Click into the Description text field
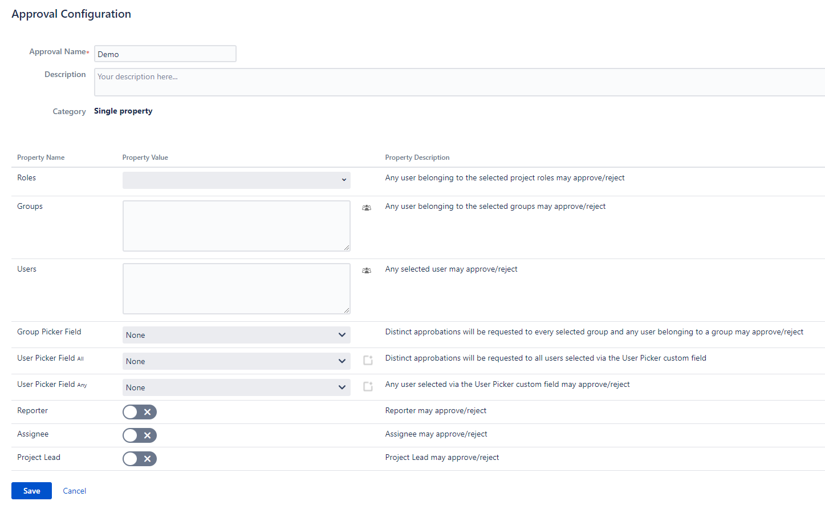The height and width of the screenshot is (505, 825). pyautogui.click(x=456, y=82)
